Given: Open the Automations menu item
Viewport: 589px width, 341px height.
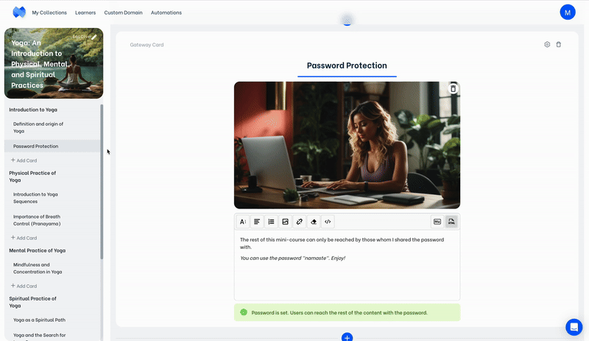Looking at the screenshot, I should (x=166, y=13).
